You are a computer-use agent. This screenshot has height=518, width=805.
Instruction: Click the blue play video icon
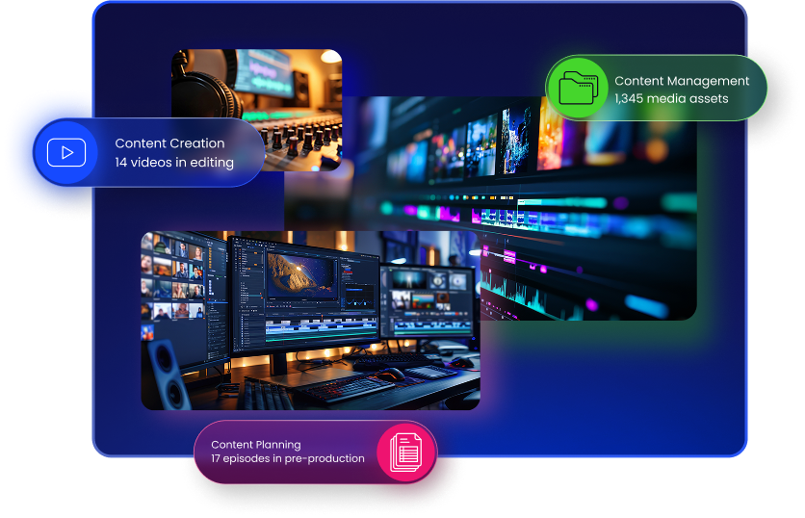click(66, 152)
